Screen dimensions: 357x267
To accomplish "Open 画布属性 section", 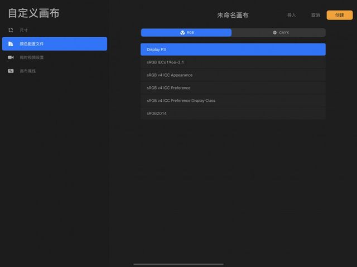I will click(x=55, y=71).
